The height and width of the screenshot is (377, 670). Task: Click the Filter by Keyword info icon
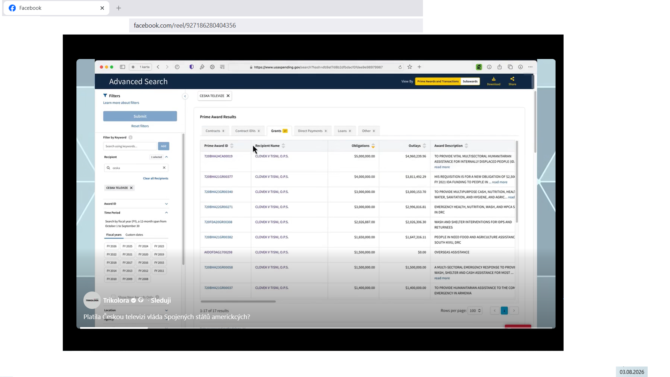(x=131, y=138)
